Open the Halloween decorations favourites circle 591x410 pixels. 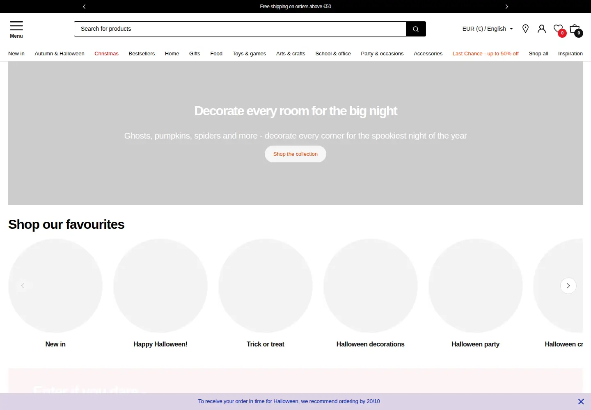(x=371, y=286)
